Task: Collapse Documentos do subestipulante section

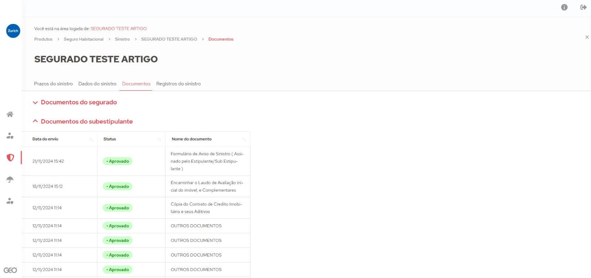Action: point(83,122)
